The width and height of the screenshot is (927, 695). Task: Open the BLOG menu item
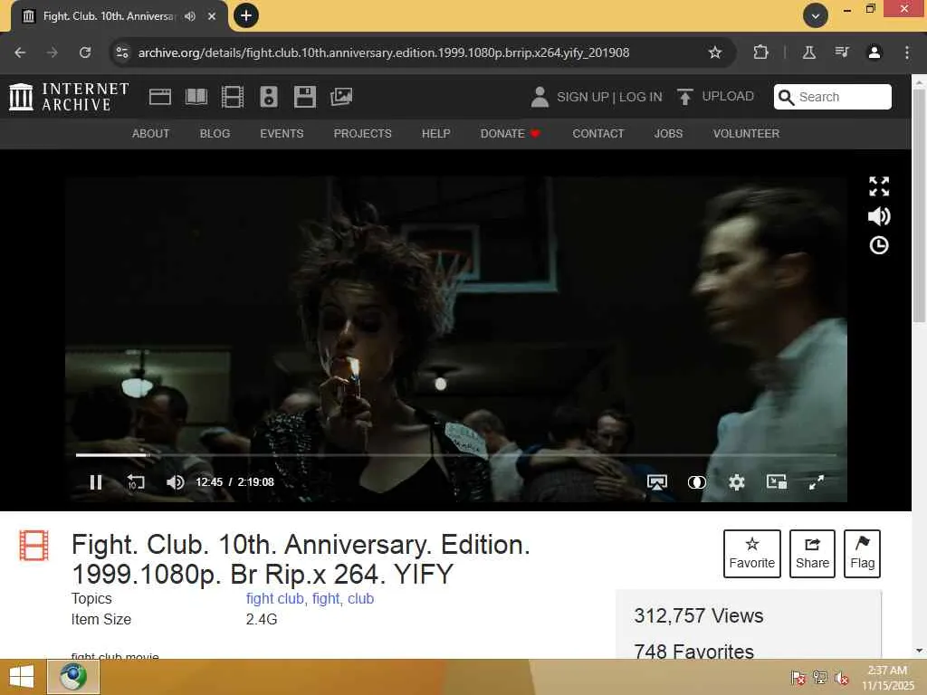215,134
